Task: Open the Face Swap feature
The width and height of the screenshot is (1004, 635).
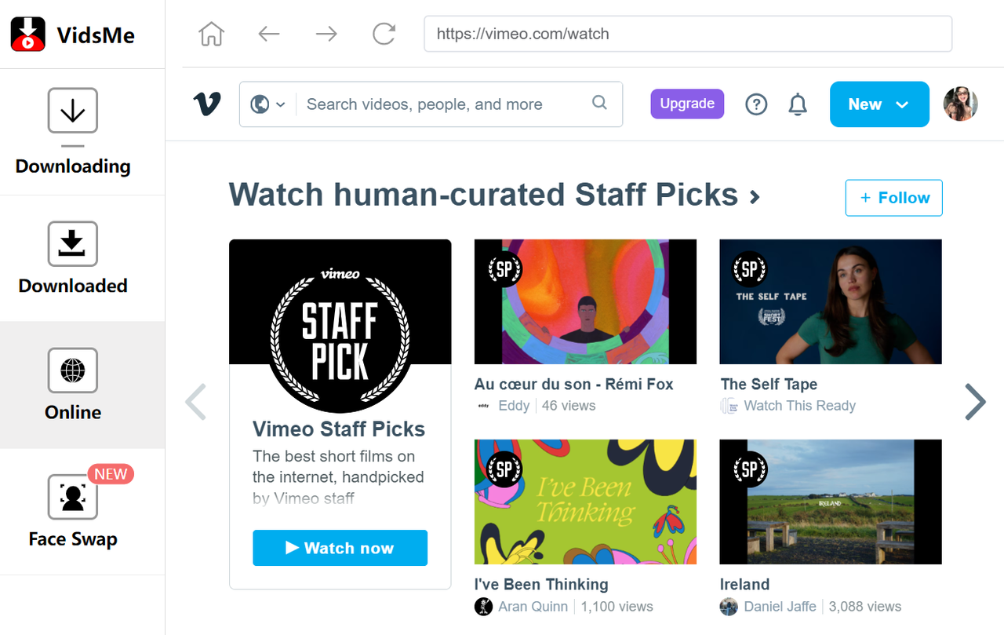Action: (x=73, y=511)
